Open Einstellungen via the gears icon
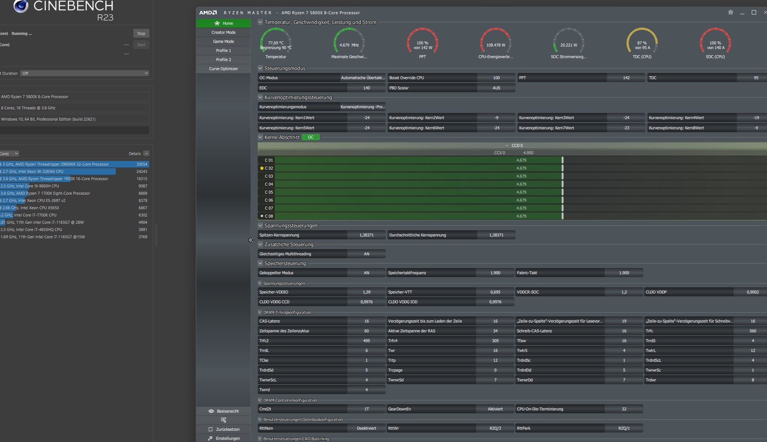The image size is (767, 442). (x=210, y=438)
